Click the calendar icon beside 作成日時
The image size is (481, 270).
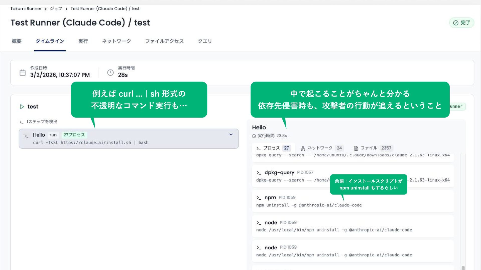point(23,73)
